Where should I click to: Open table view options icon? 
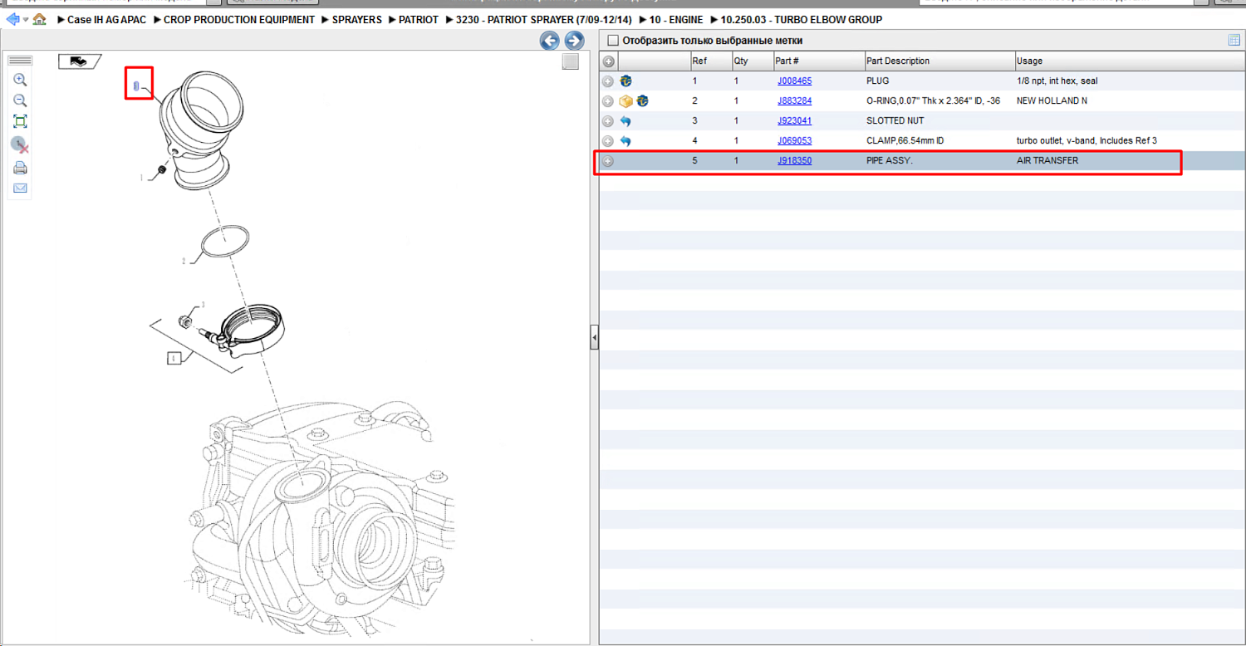click(x=1234, y=41)
